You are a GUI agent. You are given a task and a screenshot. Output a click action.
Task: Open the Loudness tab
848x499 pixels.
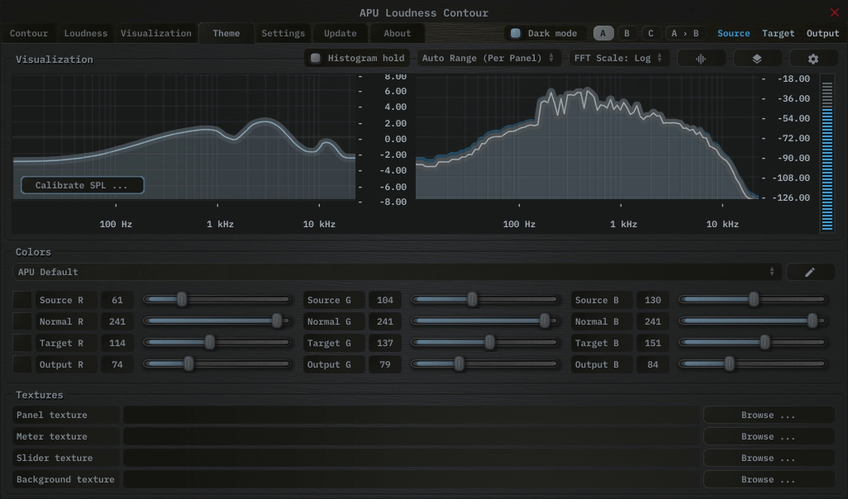(x=86, y=34)
